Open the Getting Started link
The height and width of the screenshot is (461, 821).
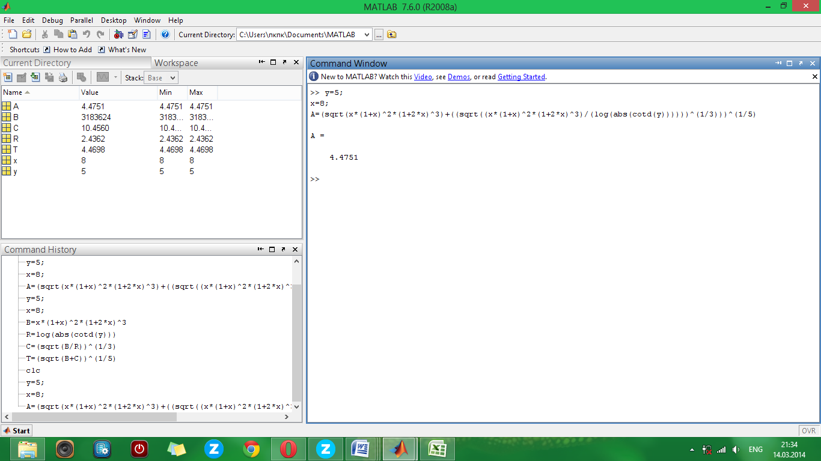pos(521,77)
